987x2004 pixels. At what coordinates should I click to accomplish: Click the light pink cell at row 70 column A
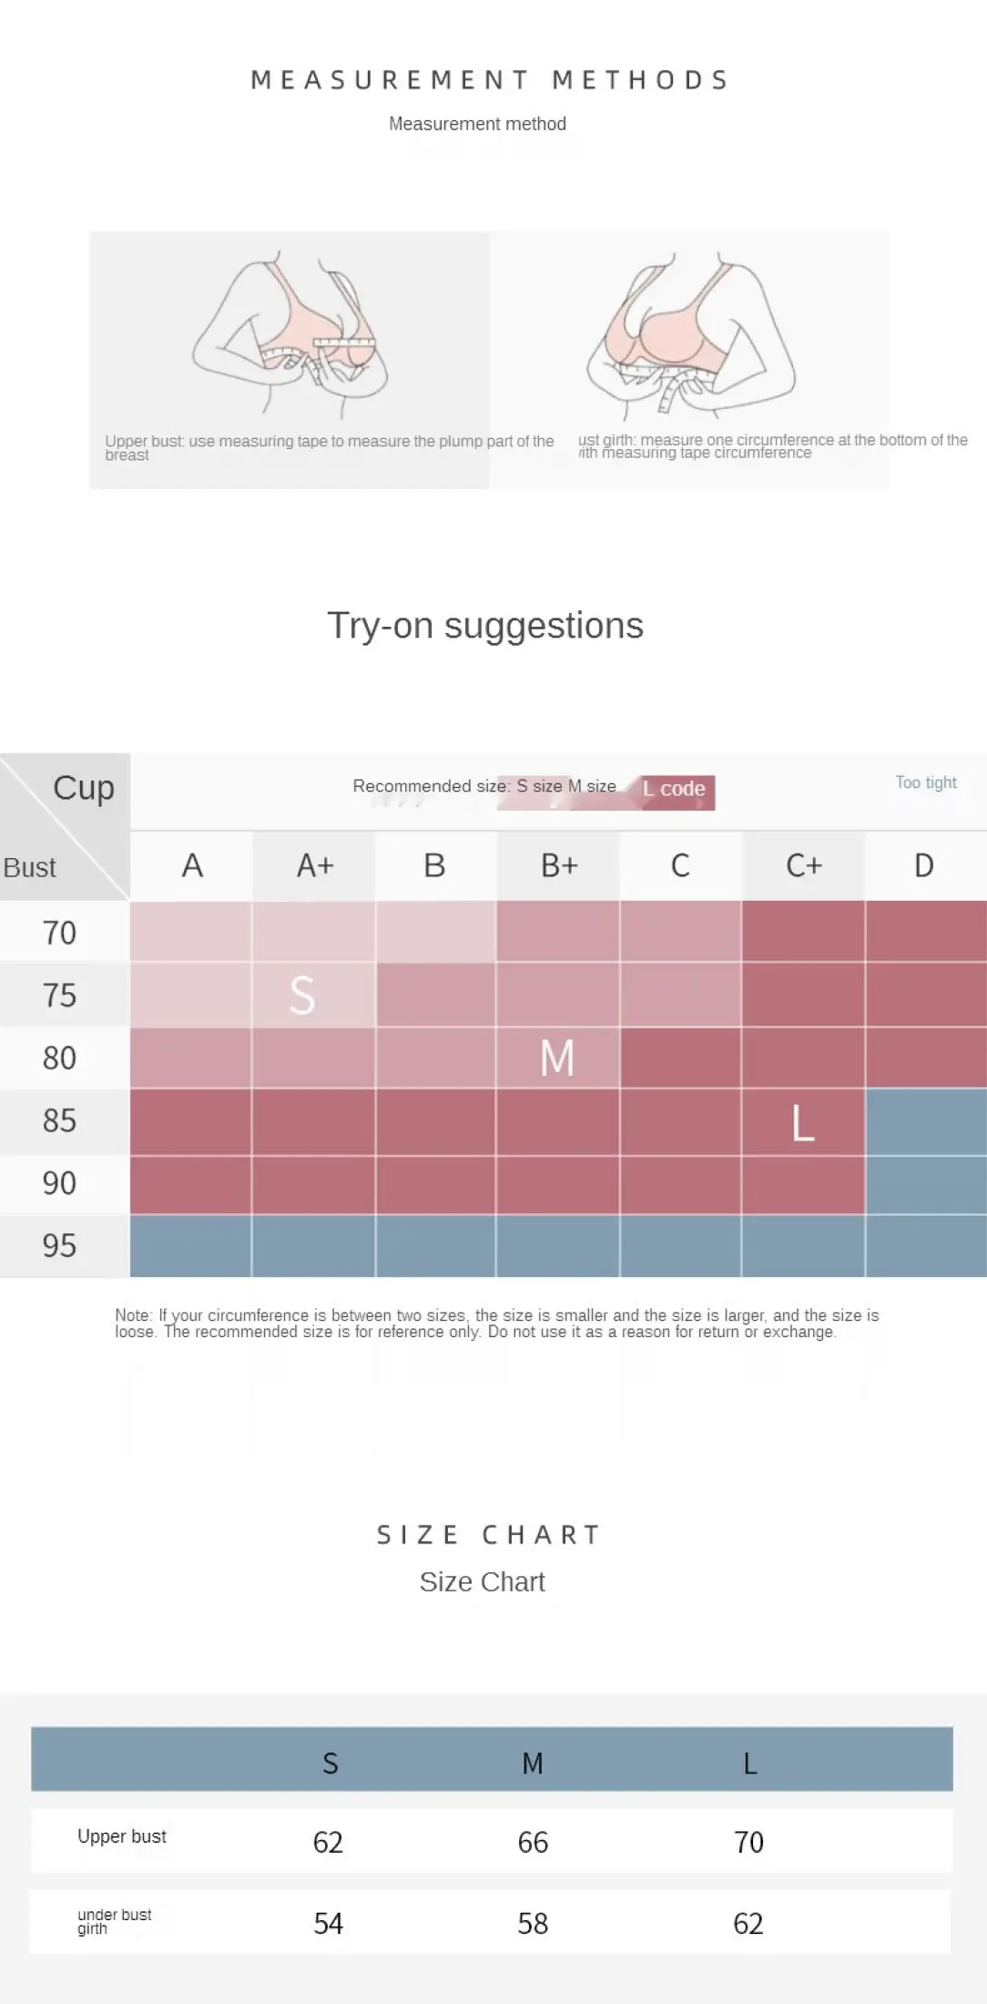(190, 932)
